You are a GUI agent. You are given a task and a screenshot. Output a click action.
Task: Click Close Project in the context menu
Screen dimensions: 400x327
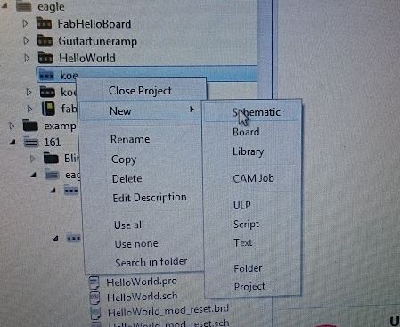click(x=140, y=91)
